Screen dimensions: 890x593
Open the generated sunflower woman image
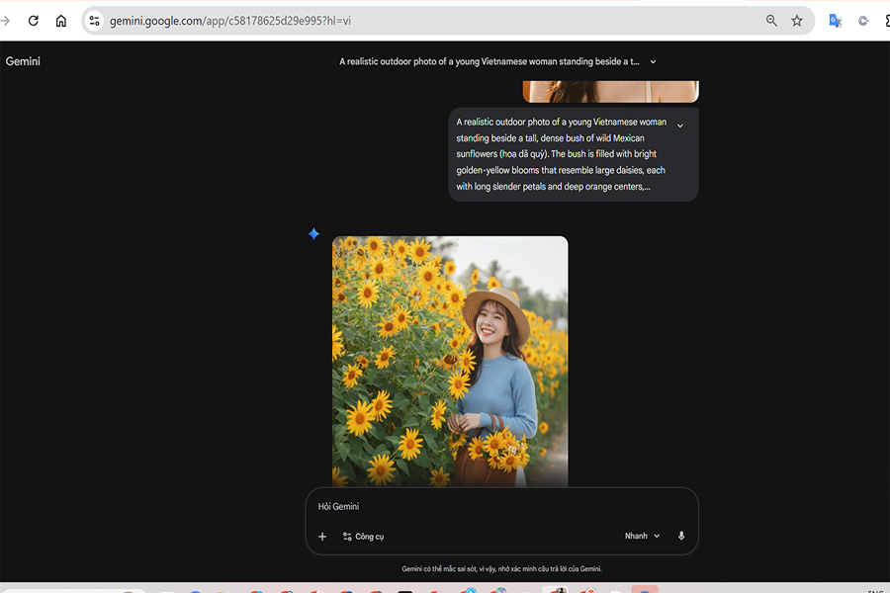click(x=450, y=361)
